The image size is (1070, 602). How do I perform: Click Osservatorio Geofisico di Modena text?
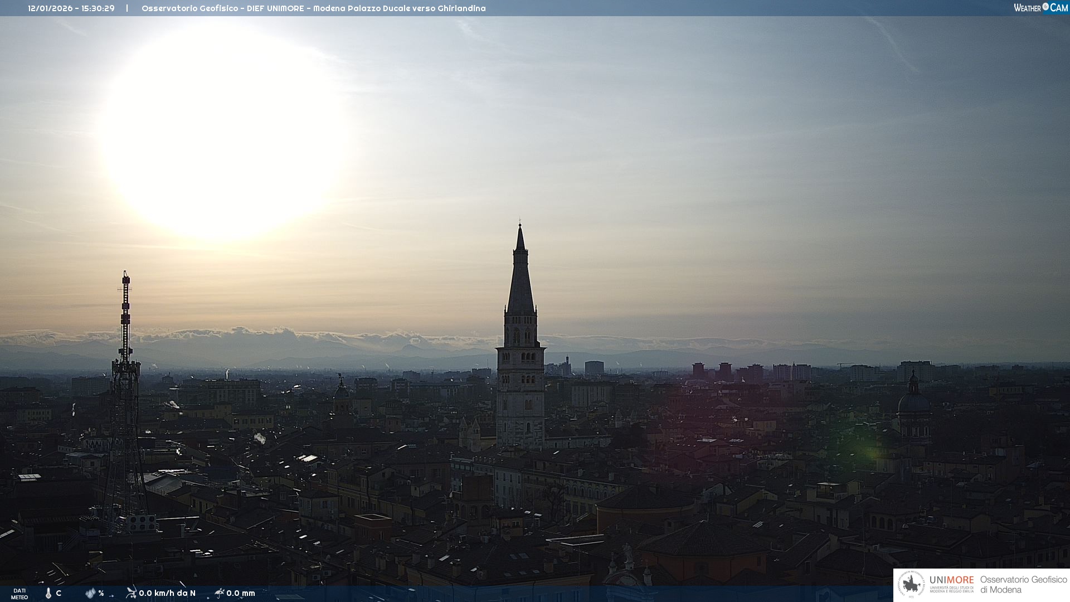point(1023,584)
